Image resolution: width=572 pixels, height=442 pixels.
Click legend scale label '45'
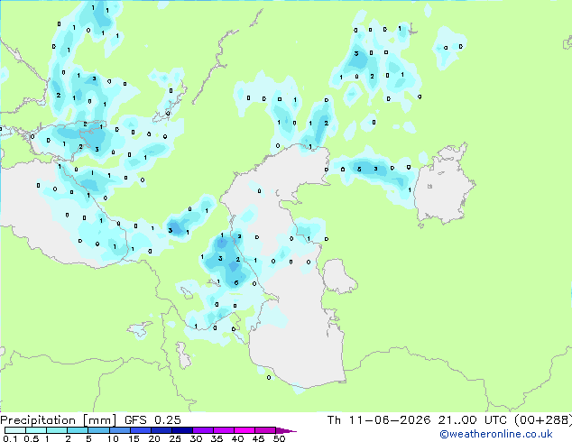(x=258, y=438)
